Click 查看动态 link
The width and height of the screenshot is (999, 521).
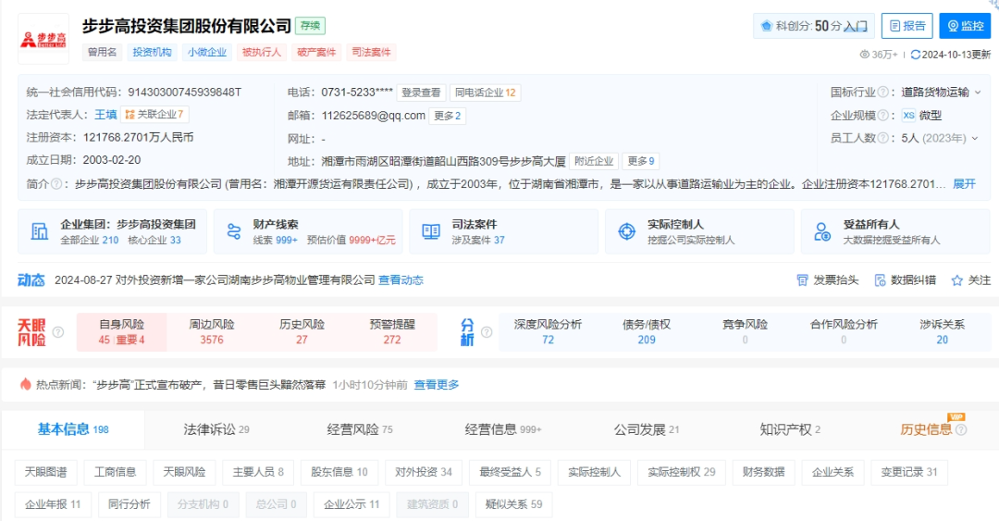coord(401,280)
